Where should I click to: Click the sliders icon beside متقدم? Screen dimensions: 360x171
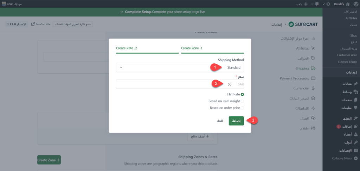313,128
